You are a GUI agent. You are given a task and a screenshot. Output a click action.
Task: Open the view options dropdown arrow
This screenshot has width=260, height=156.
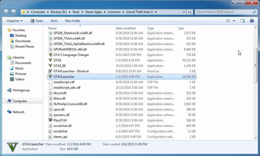click(234, 21)
